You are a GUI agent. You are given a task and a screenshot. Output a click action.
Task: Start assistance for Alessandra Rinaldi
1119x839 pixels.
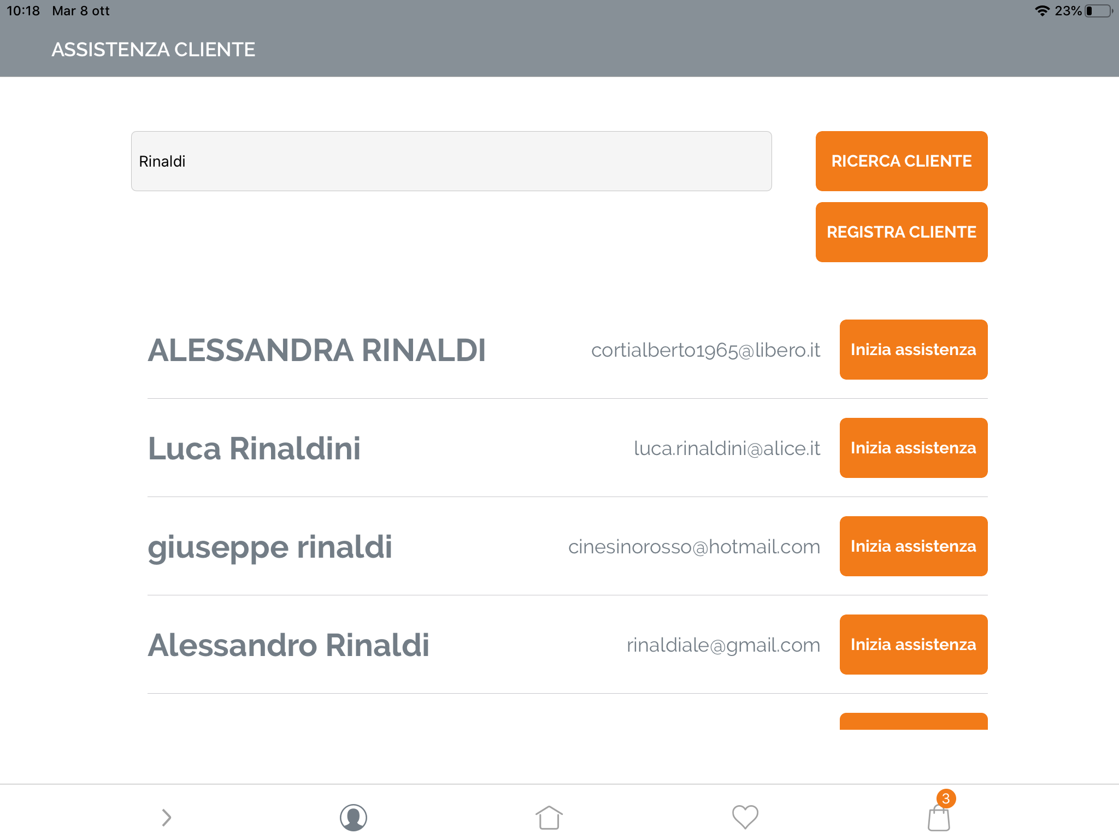tap(914, 350)
